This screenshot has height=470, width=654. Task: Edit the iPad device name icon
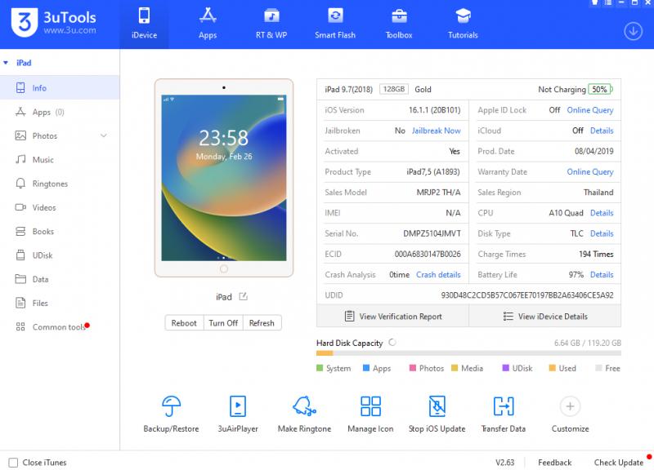point(243,297)
